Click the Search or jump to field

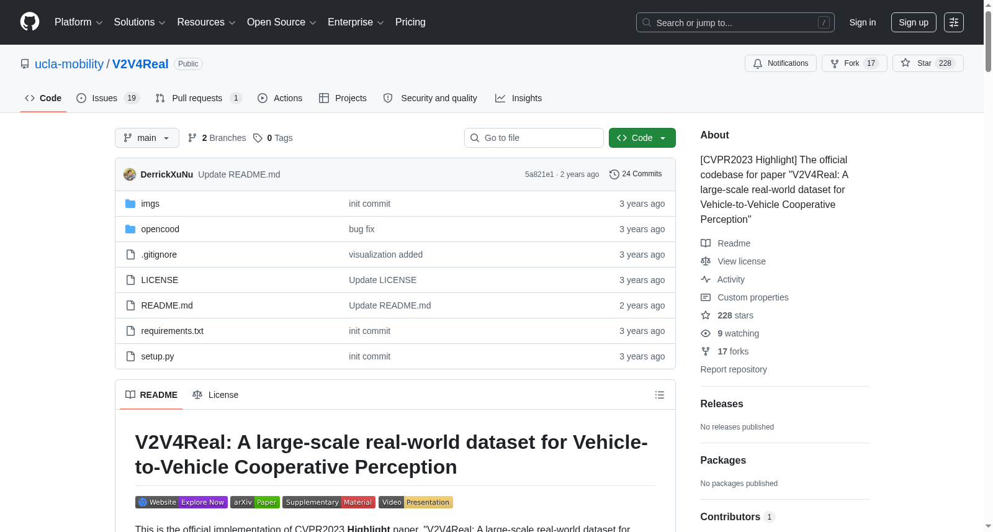tap(735, 22)
